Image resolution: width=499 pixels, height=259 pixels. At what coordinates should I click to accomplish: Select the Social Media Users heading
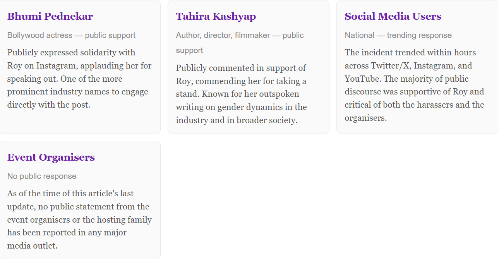coord(393,16)
